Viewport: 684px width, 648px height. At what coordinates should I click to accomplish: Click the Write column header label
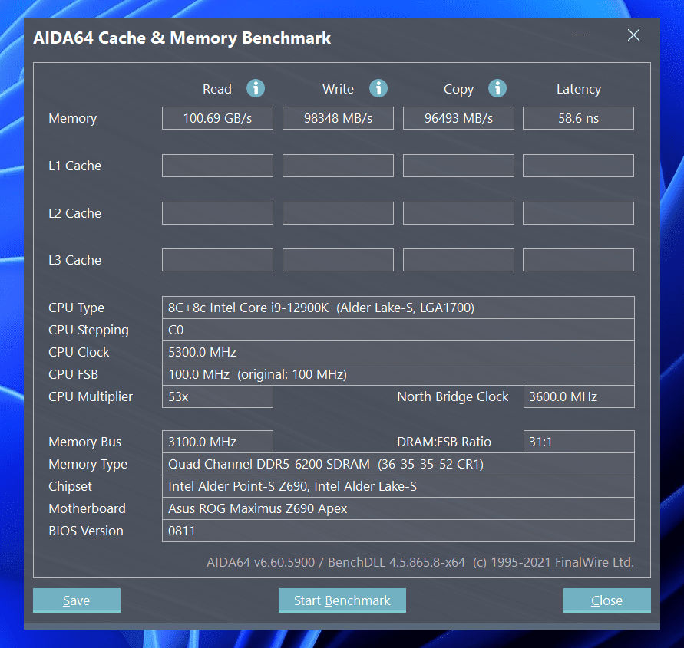pos(338,89)
